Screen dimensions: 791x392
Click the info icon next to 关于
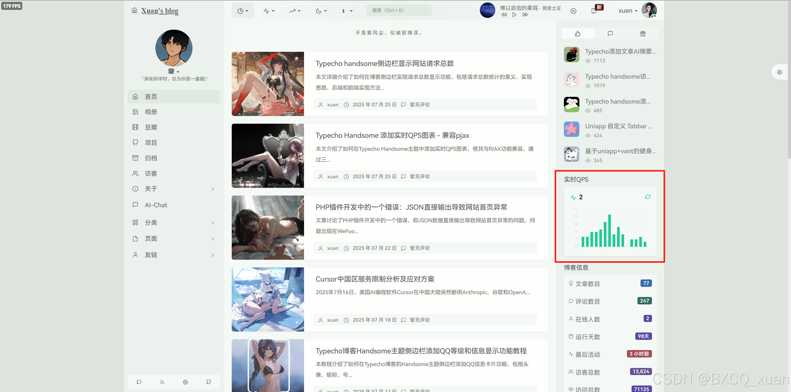tap(135, 189)
